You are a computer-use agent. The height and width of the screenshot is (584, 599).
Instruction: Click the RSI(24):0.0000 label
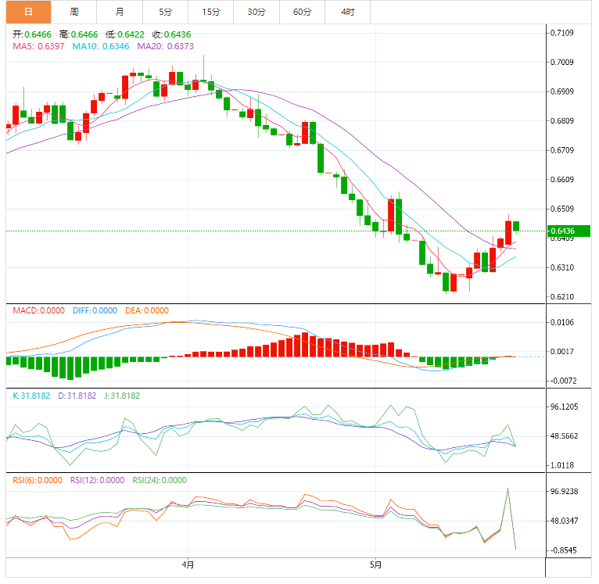click(x=160, y=480)
